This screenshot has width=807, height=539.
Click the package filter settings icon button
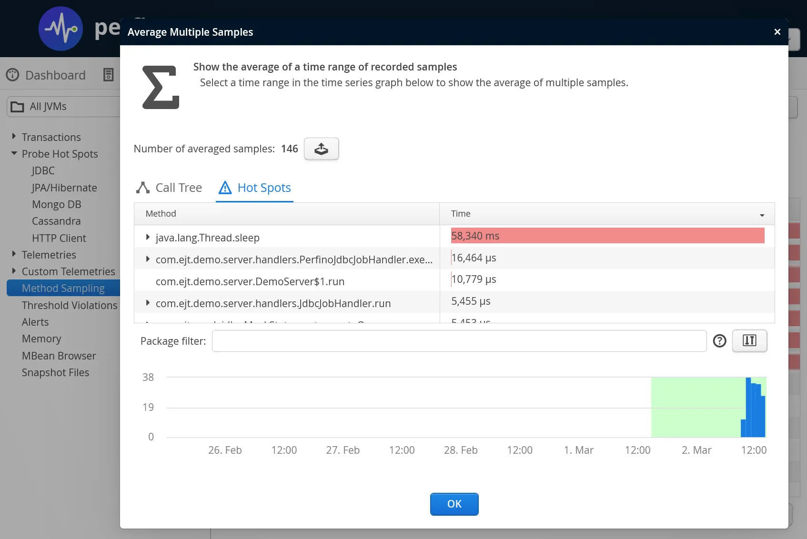pos(749,341)
